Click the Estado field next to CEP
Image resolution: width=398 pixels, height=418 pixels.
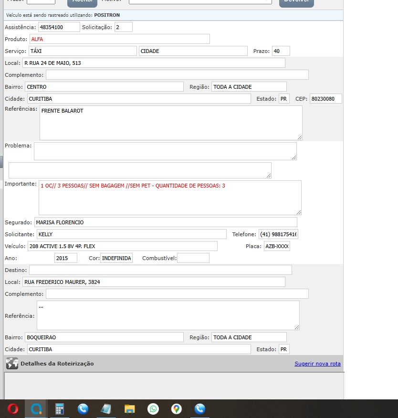[x=284, y=99]
